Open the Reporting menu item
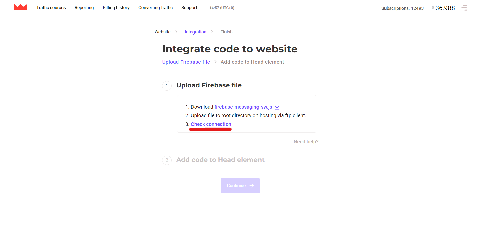482x236 pixels. click(84, 8)
